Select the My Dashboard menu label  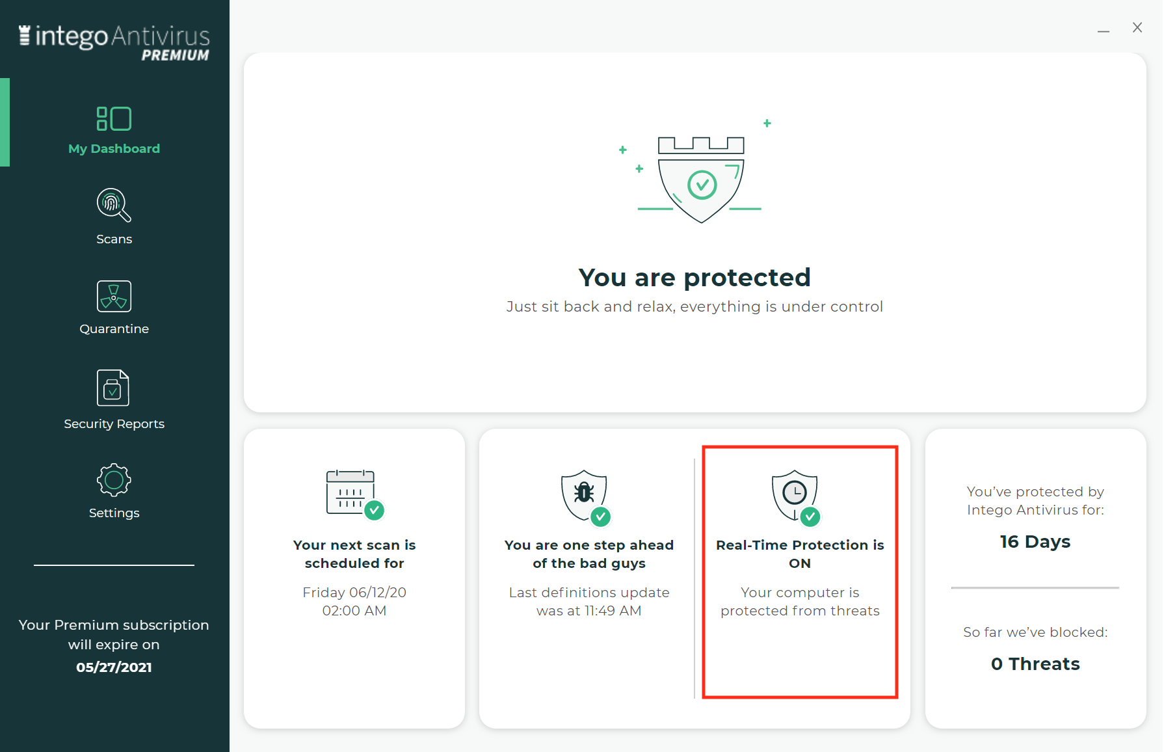[x=114, y=148]
